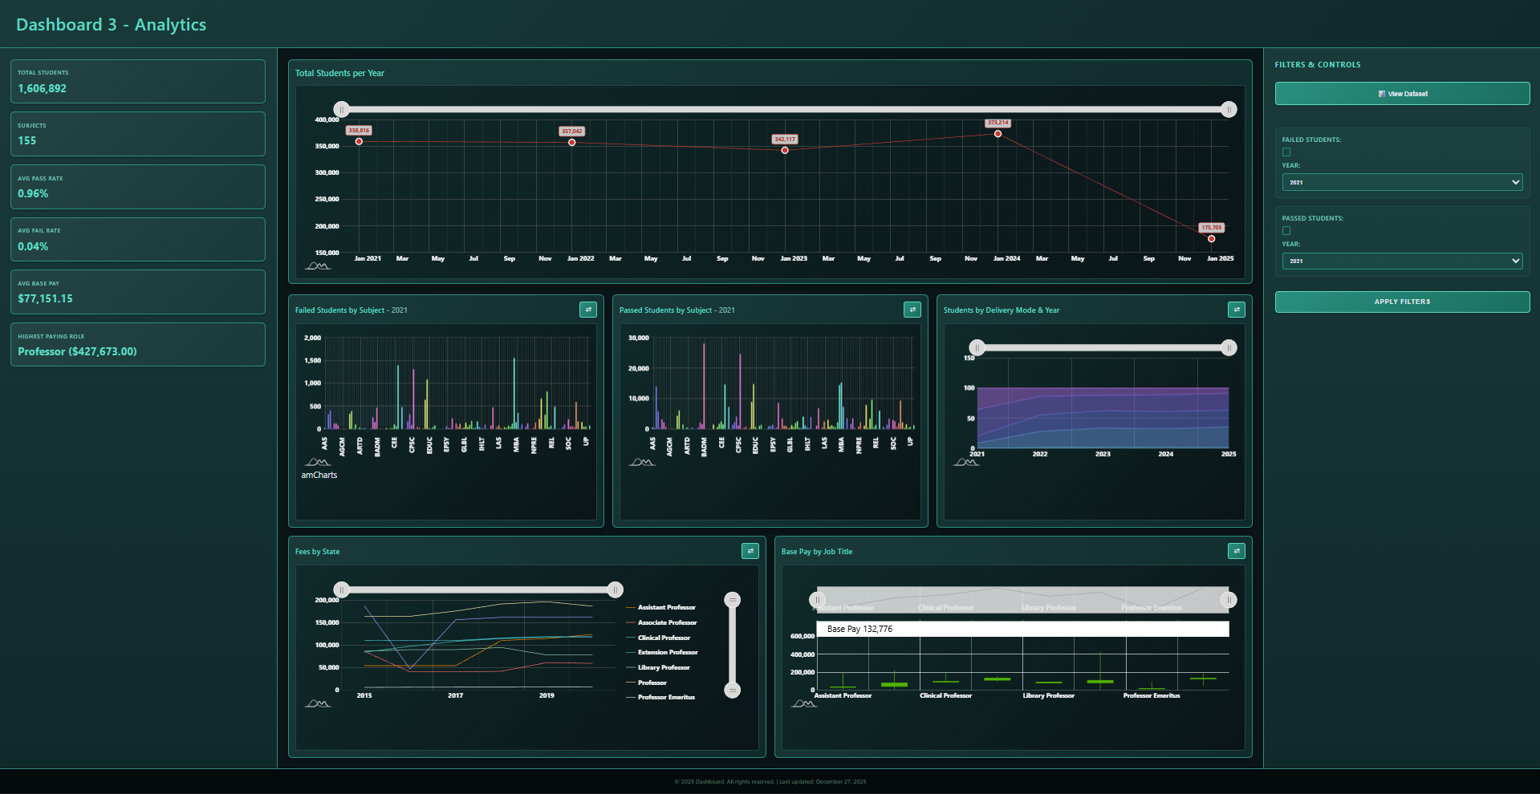The image size is (1540, 794).
Task: Click right handle of Total Students per Year scrollbar
Action: click(x=1229, y=109)
